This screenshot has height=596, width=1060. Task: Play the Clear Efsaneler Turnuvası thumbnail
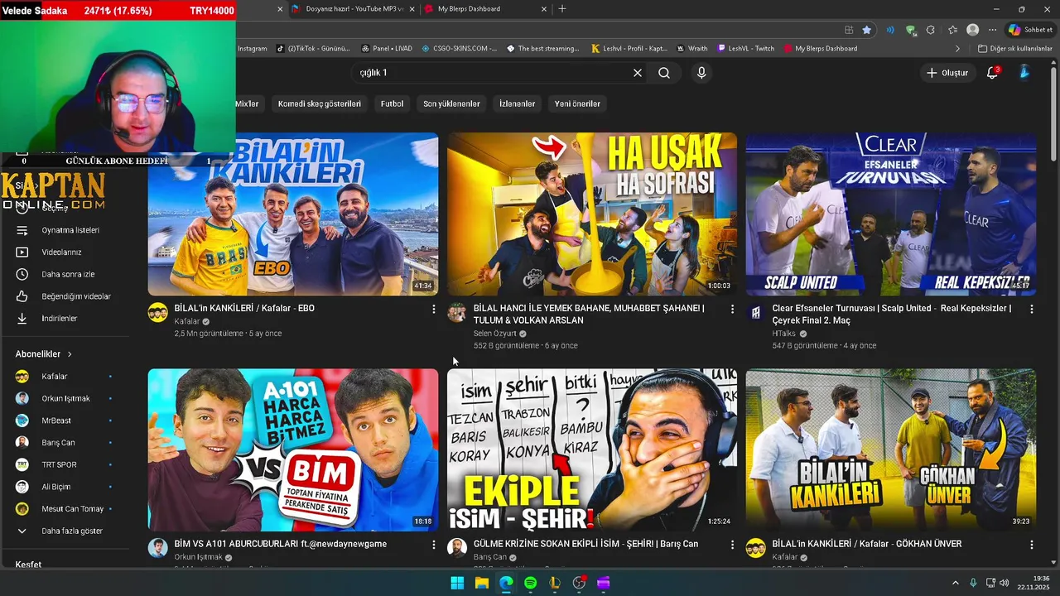(x=891, y=214)
